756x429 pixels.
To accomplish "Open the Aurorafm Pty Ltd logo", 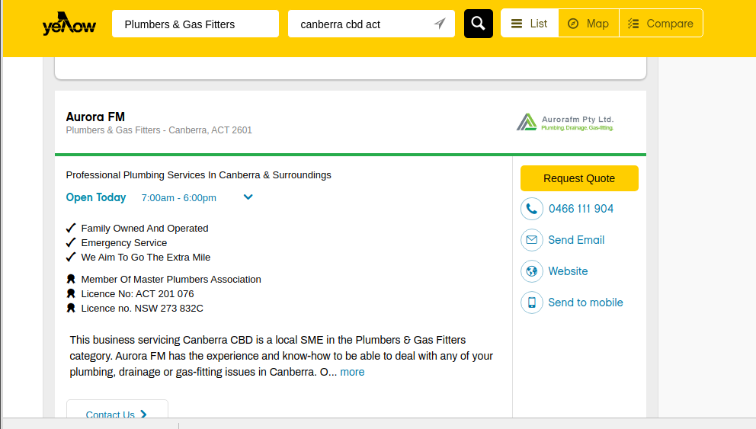I will point(565,122).
